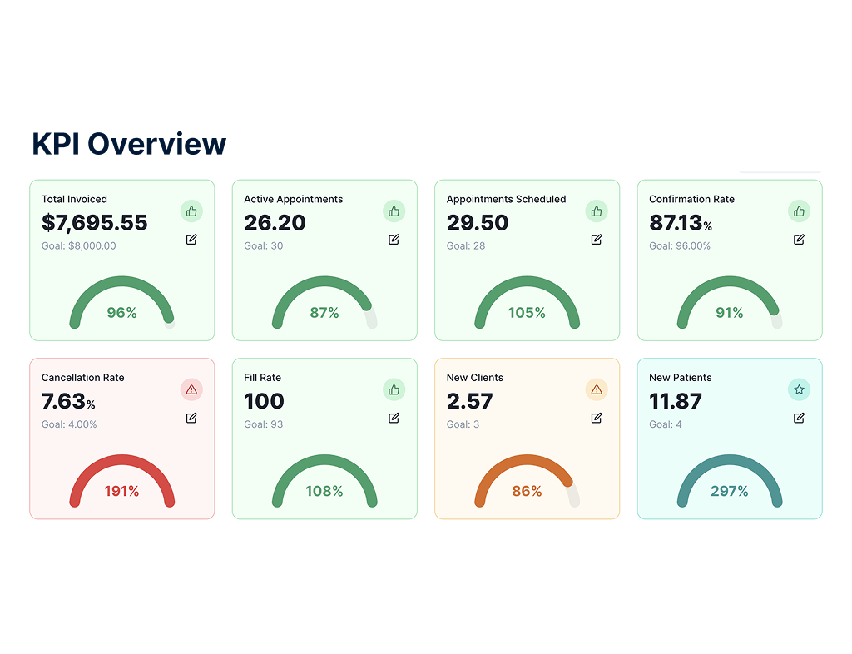Viewport: 852px width, 654px height.
Task: Click the edit icon on Cancellation Rate card
Action: coord(191,418)
